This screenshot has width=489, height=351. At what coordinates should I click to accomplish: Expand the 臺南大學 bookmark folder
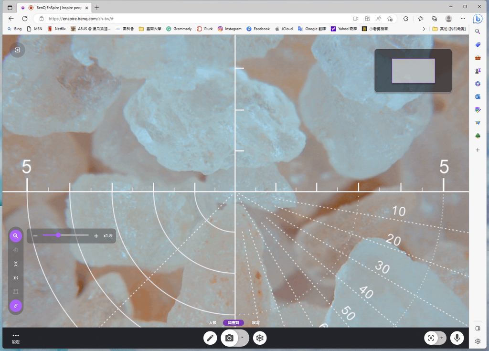click(x=150, y=29)
